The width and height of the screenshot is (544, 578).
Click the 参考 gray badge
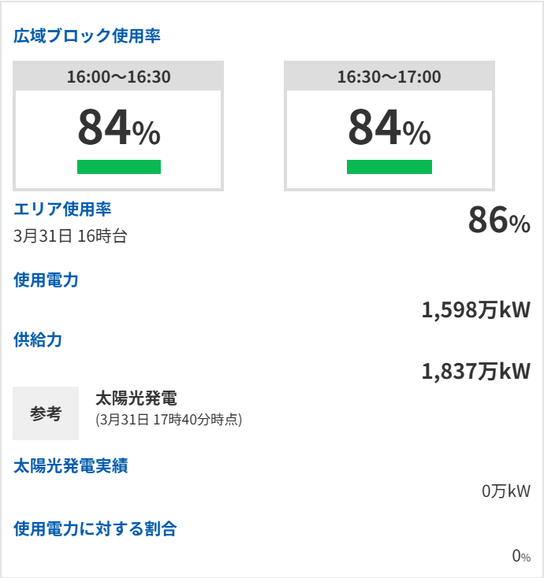[x=46, y=413]
